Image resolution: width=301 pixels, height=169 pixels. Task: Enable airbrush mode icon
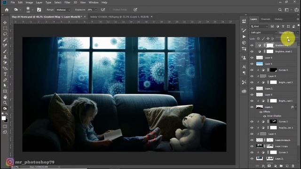click(x=103, y=9)
